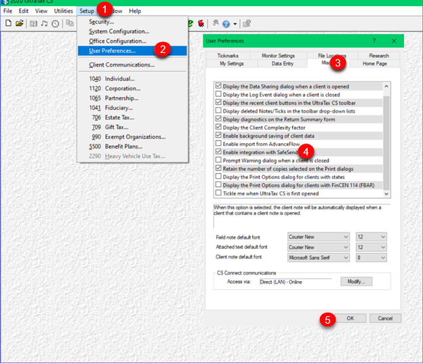Choose Office Configuration from Setup menu

[132, 41]
